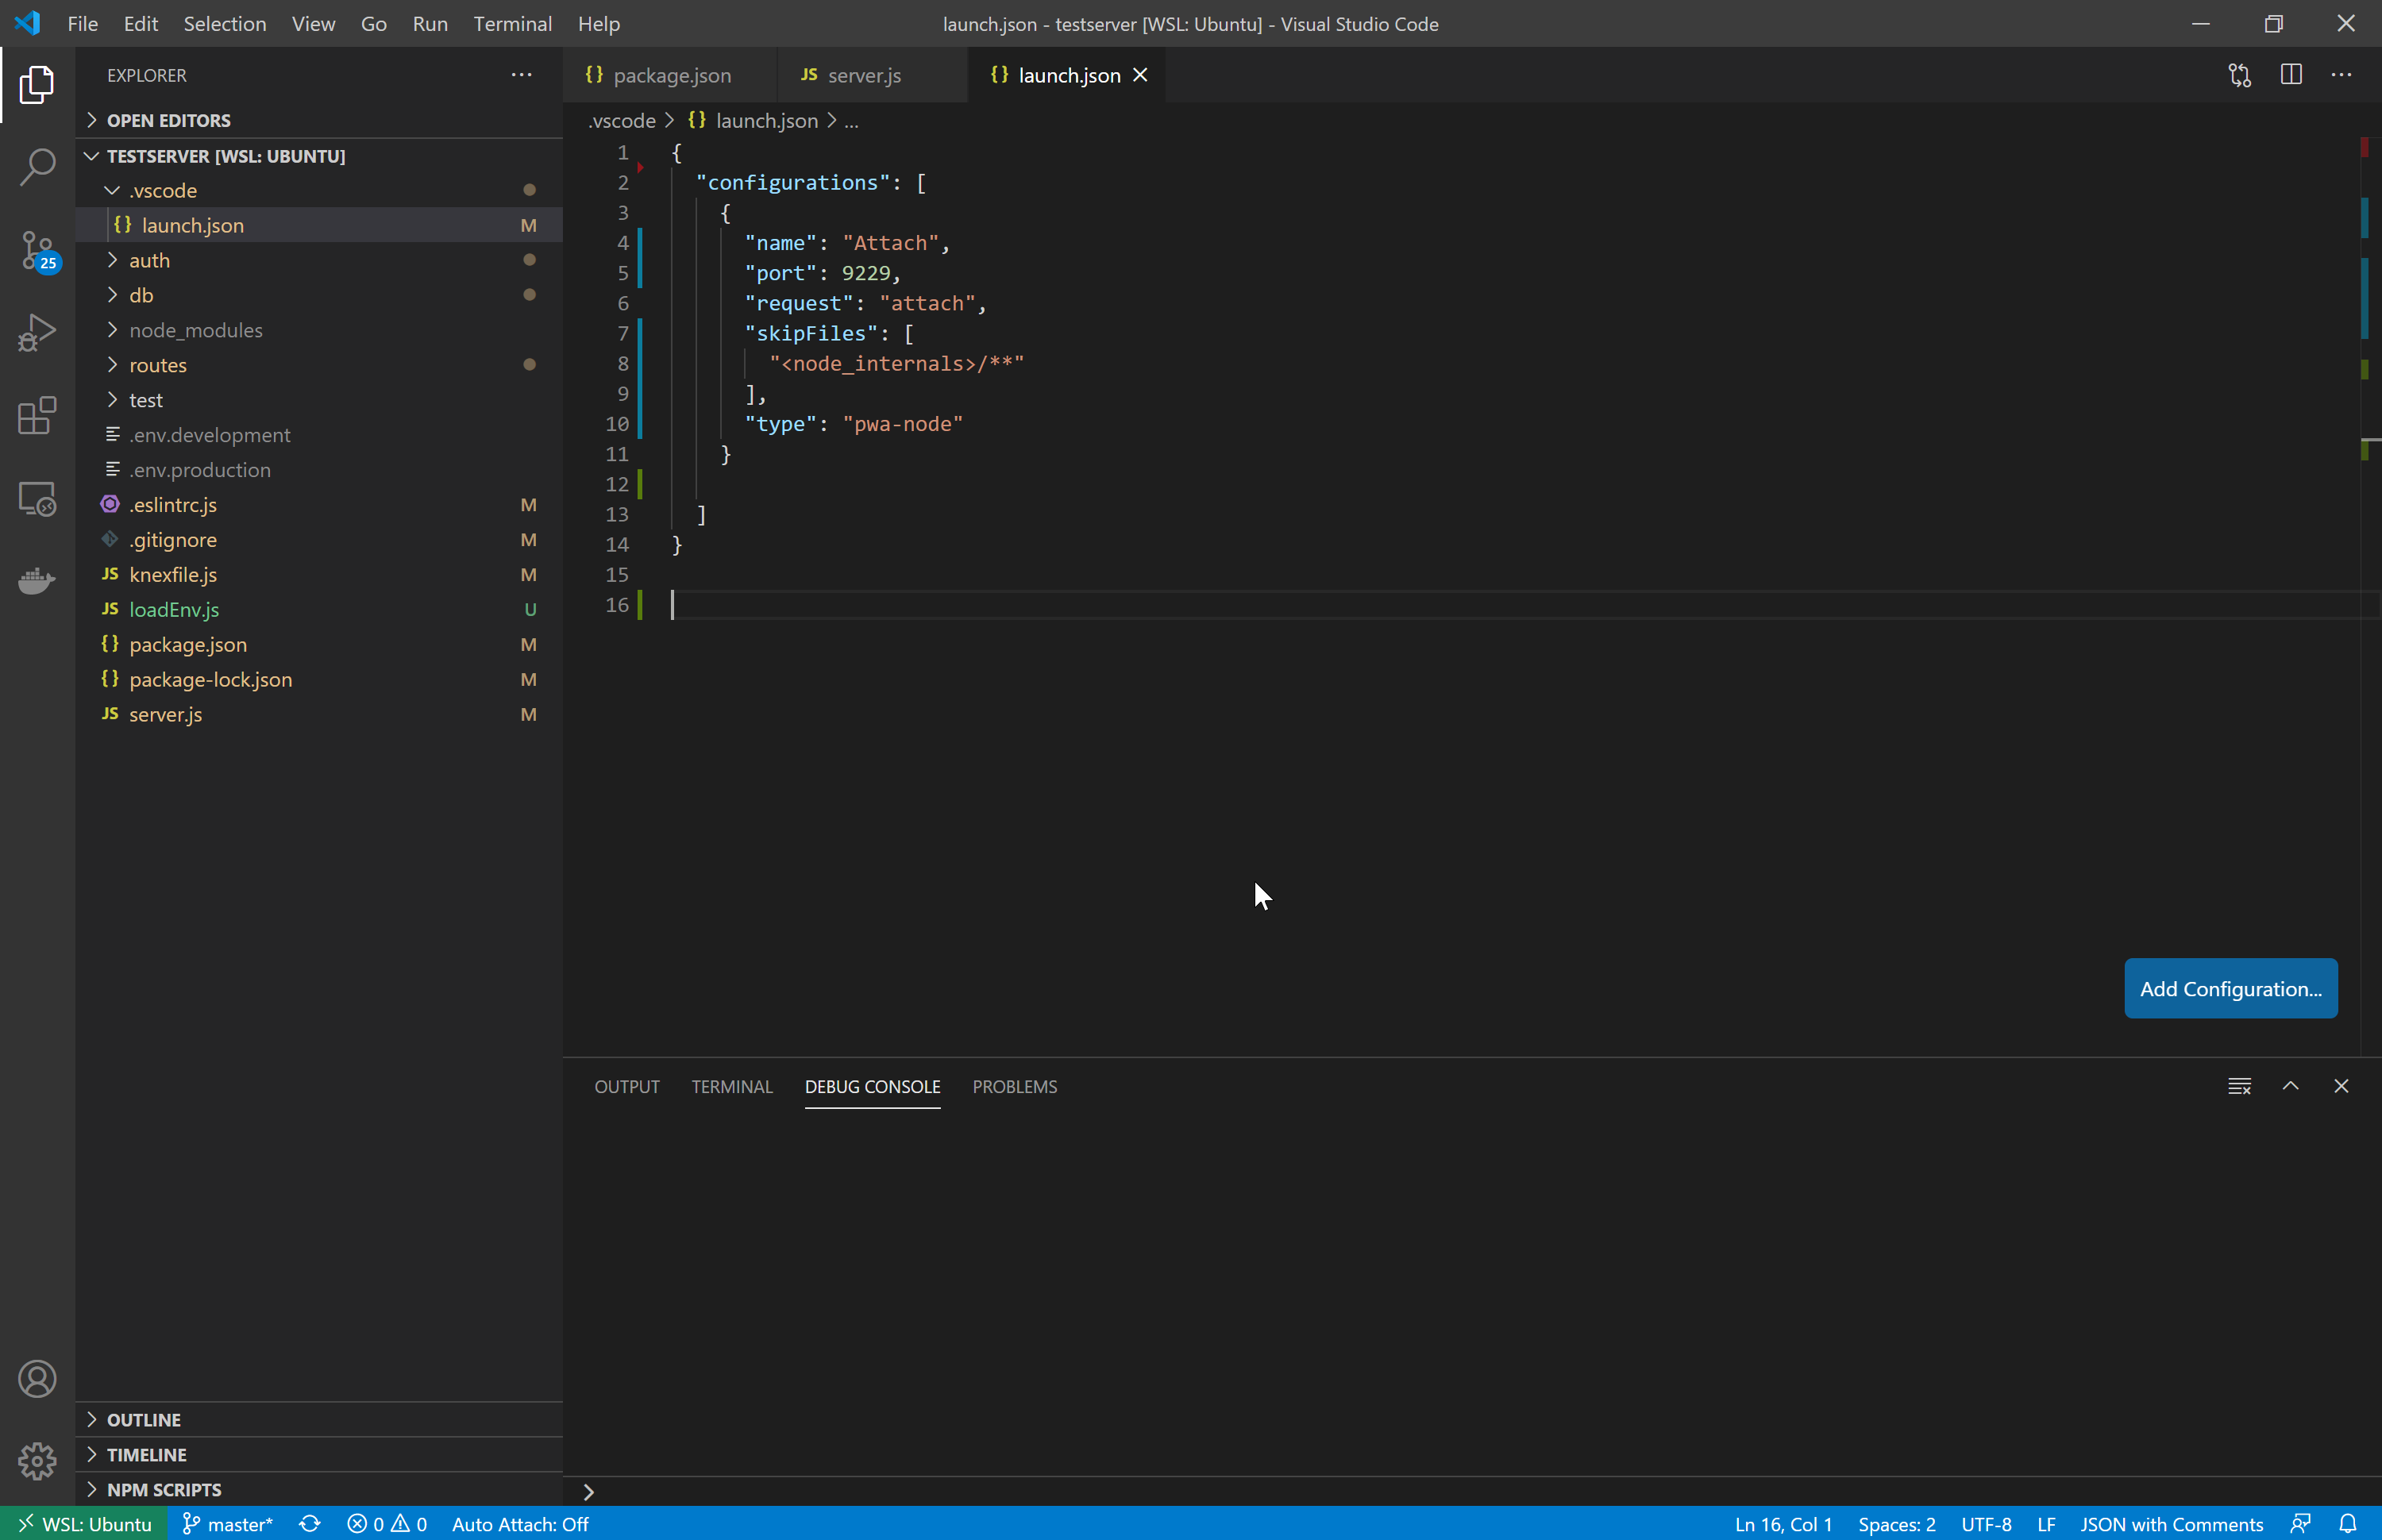The image size is (2382, 1540).
Task: Open Source Control view with 25 badge
Action: 37,250
